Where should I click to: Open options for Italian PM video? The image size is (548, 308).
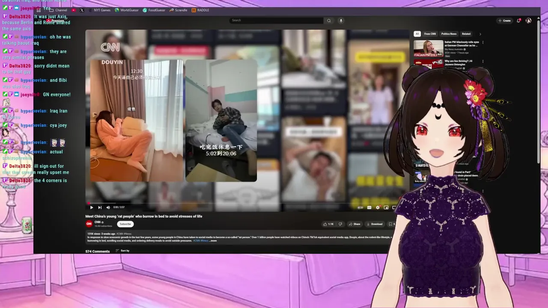point(483,42)
